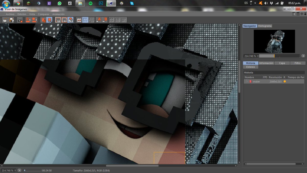This screenshot has width=307, height=173.
Task: Open Chrome from the taskbar
Action: click(x=18, y=3)
